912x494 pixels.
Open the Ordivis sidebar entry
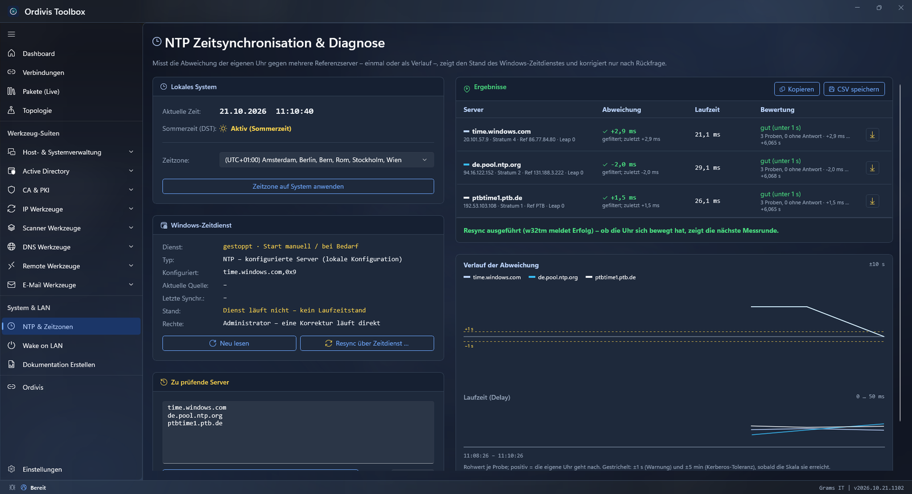[x=71, y=387]
